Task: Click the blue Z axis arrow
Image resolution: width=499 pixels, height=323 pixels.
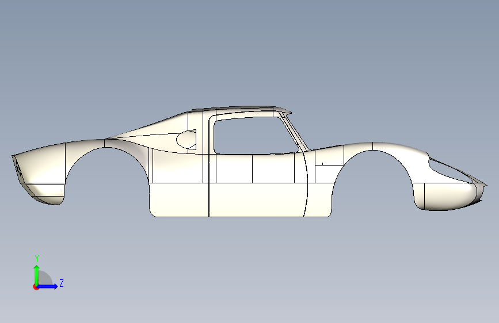Action: (x=48, y=286)
